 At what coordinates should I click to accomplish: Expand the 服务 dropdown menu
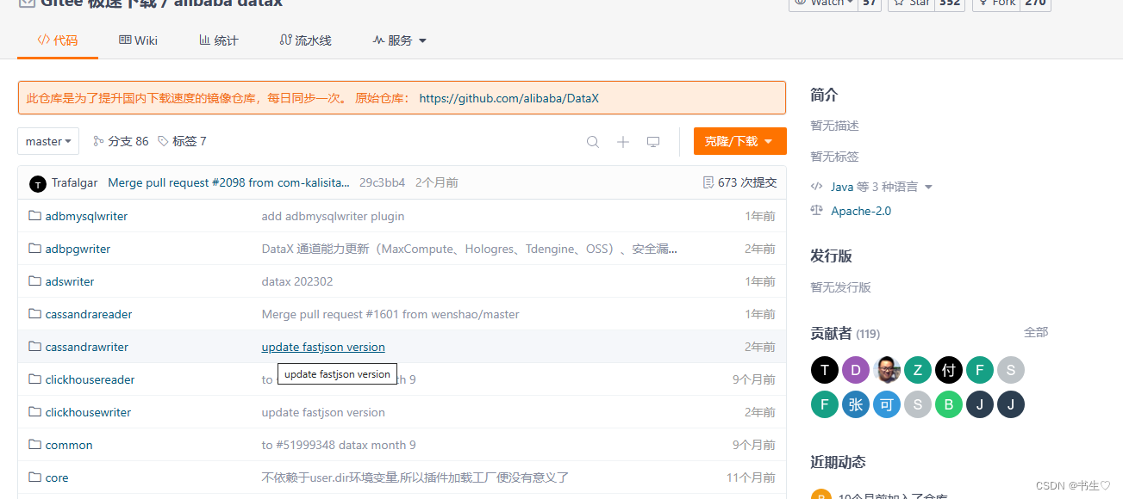pos(400,40)
